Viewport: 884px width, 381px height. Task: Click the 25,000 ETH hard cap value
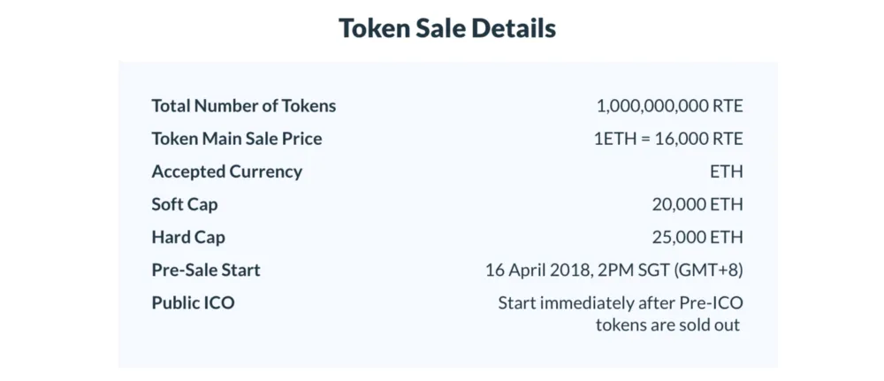[697, 237]
